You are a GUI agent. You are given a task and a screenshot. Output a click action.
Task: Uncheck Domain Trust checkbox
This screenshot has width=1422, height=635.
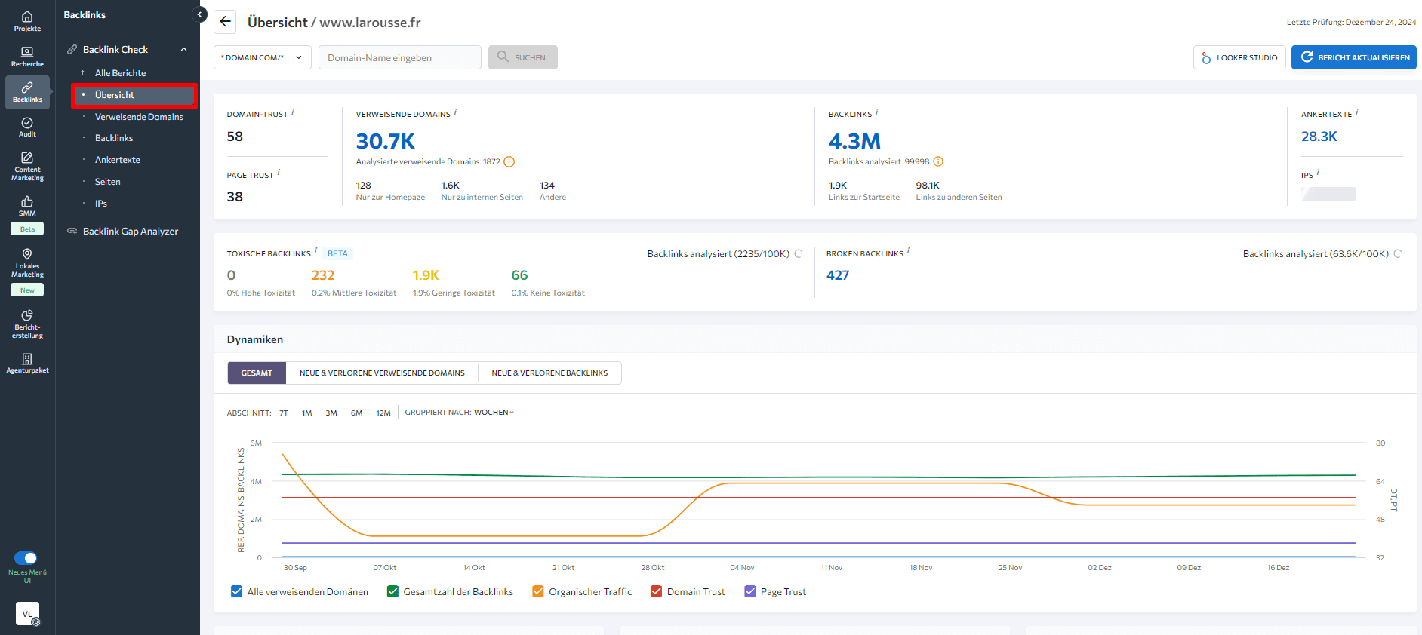pos(656,591)
